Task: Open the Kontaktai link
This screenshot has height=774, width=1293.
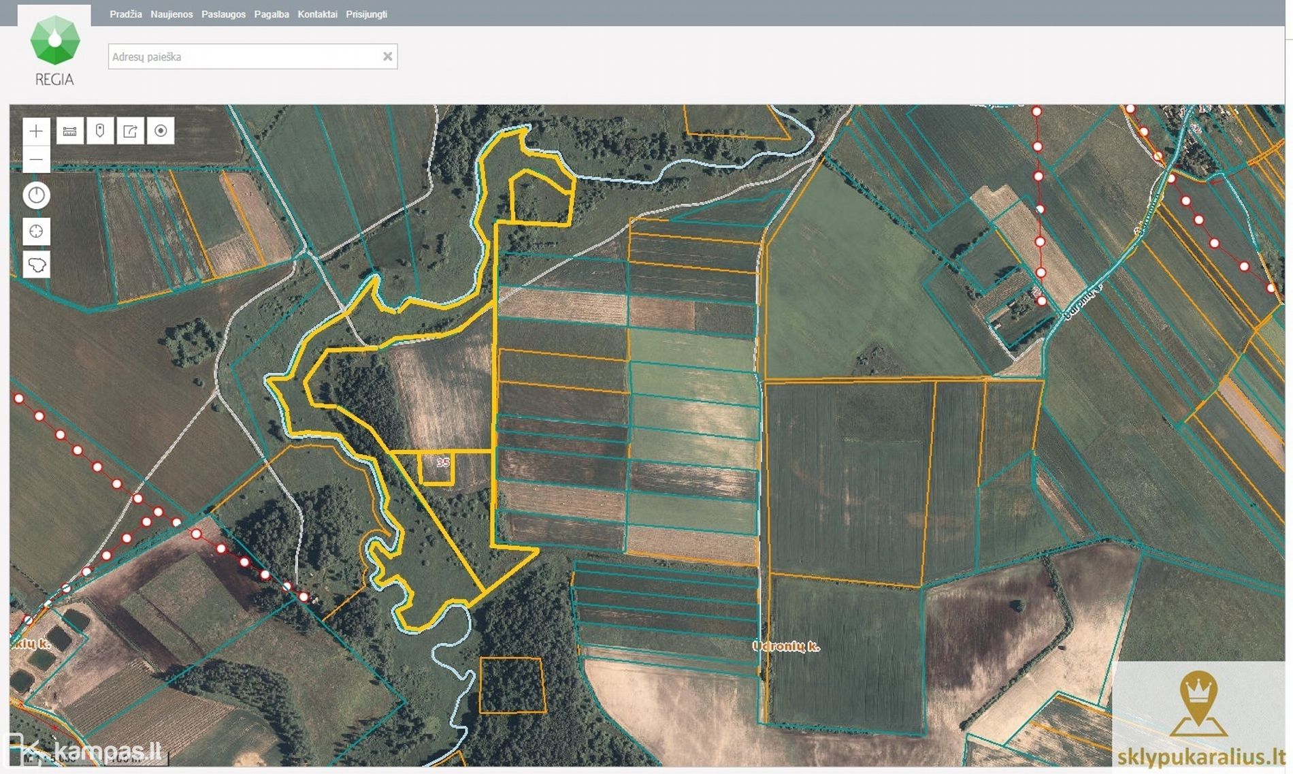Action: [x=317, y=14]
